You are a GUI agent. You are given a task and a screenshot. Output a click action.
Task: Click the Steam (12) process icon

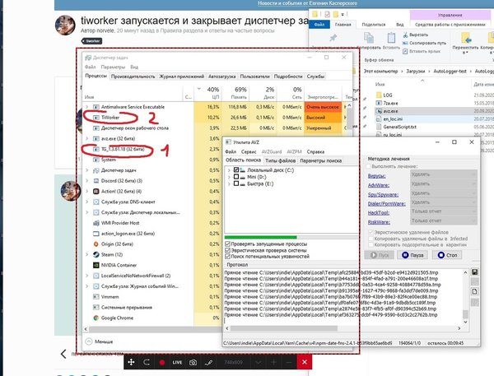[96, 254]
